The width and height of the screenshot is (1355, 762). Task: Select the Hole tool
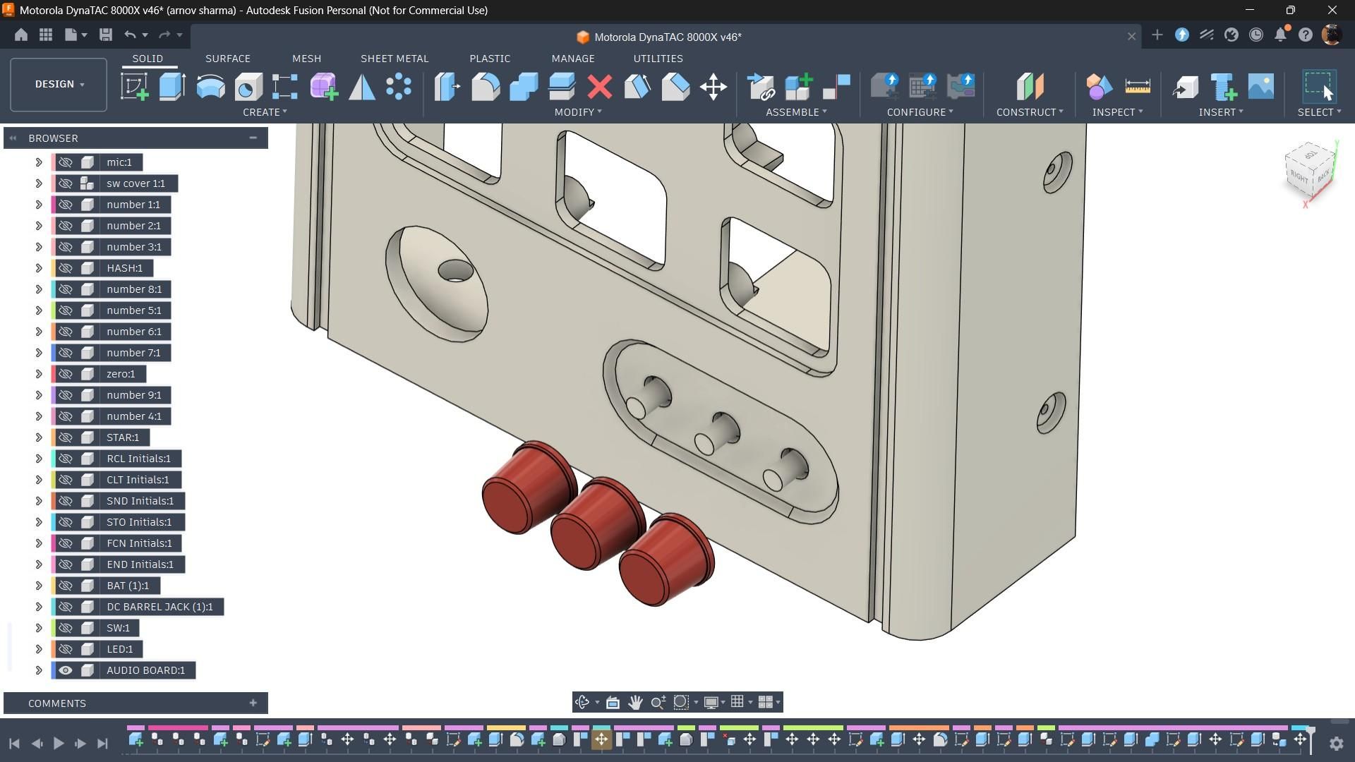point(248,87)
